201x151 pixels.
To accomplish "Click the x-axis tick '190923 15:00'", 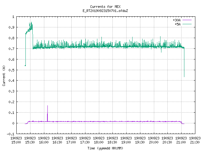I will coord(16,140).
